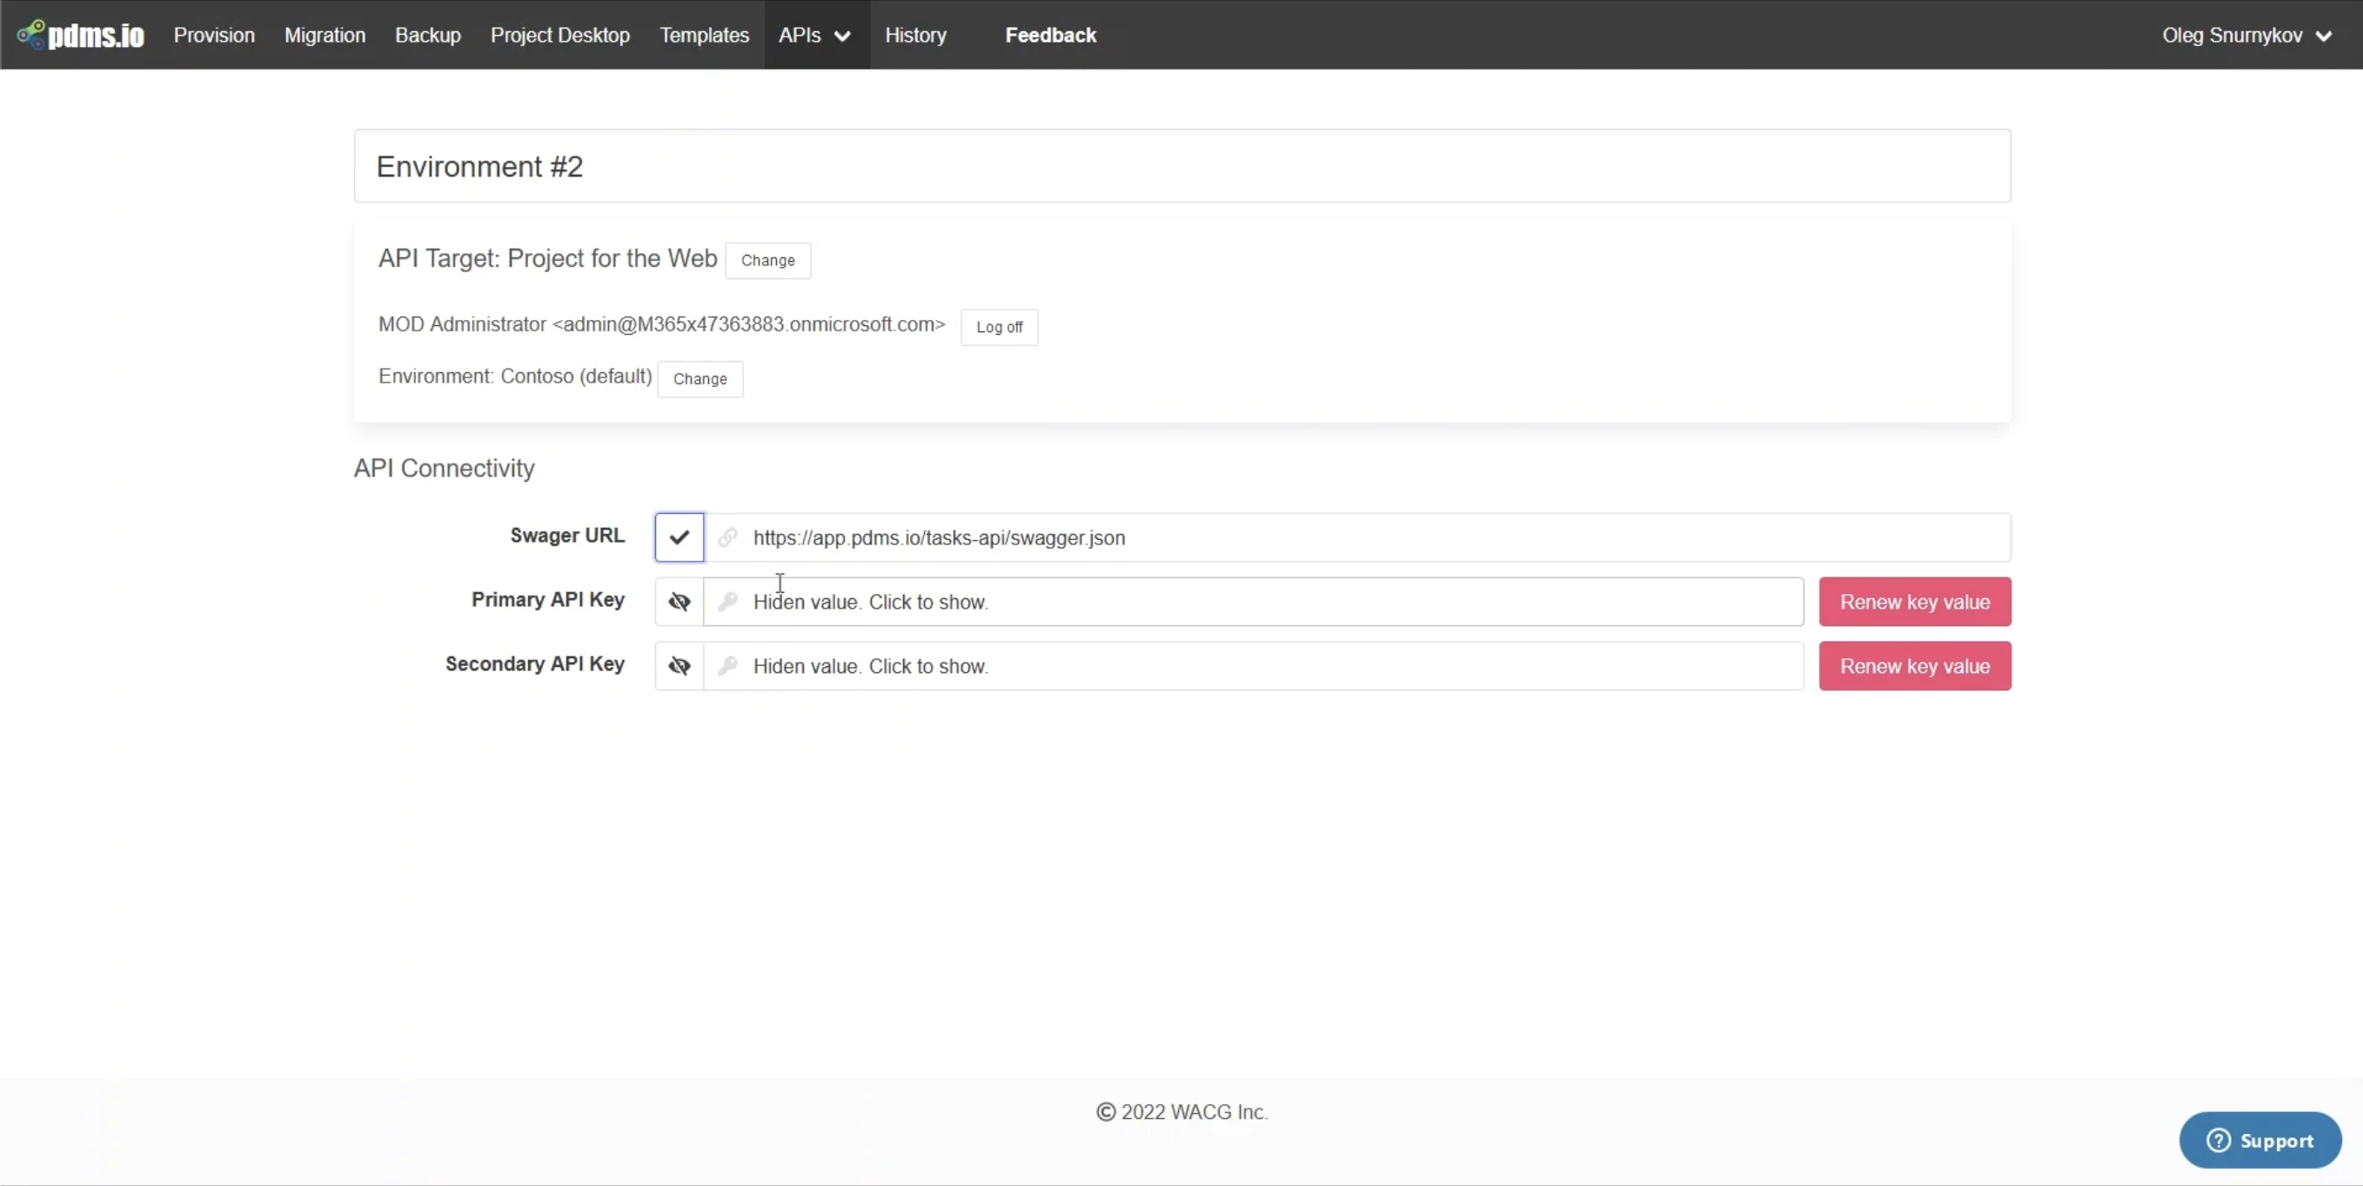Toggle the Swagger URL checkmark
This screenshot has width=2363, height=1186.
(678, 537)
